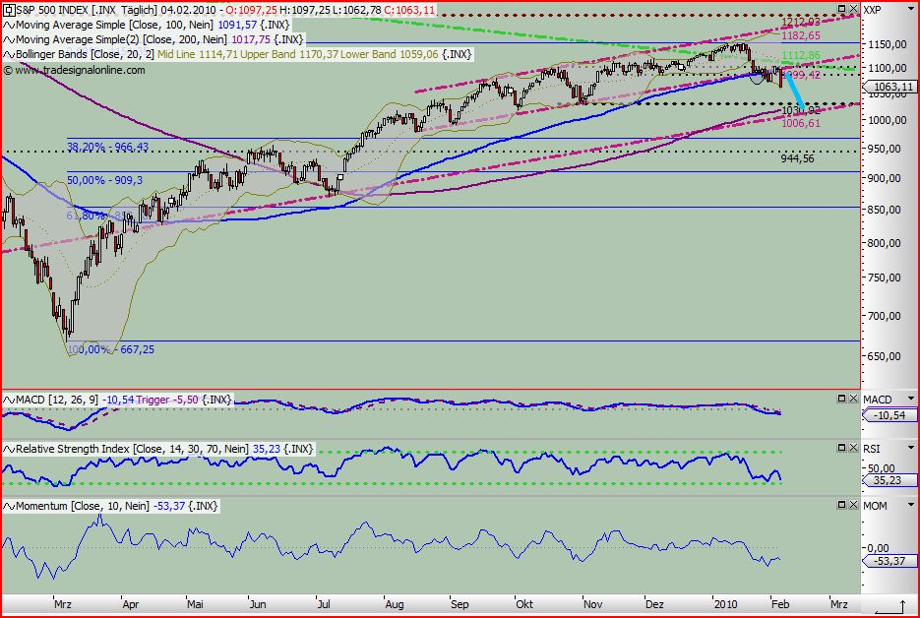Toggle the Momentum subchart maximize box
The height and width of the screenshot is (618, 920).
tap(841, 506)
